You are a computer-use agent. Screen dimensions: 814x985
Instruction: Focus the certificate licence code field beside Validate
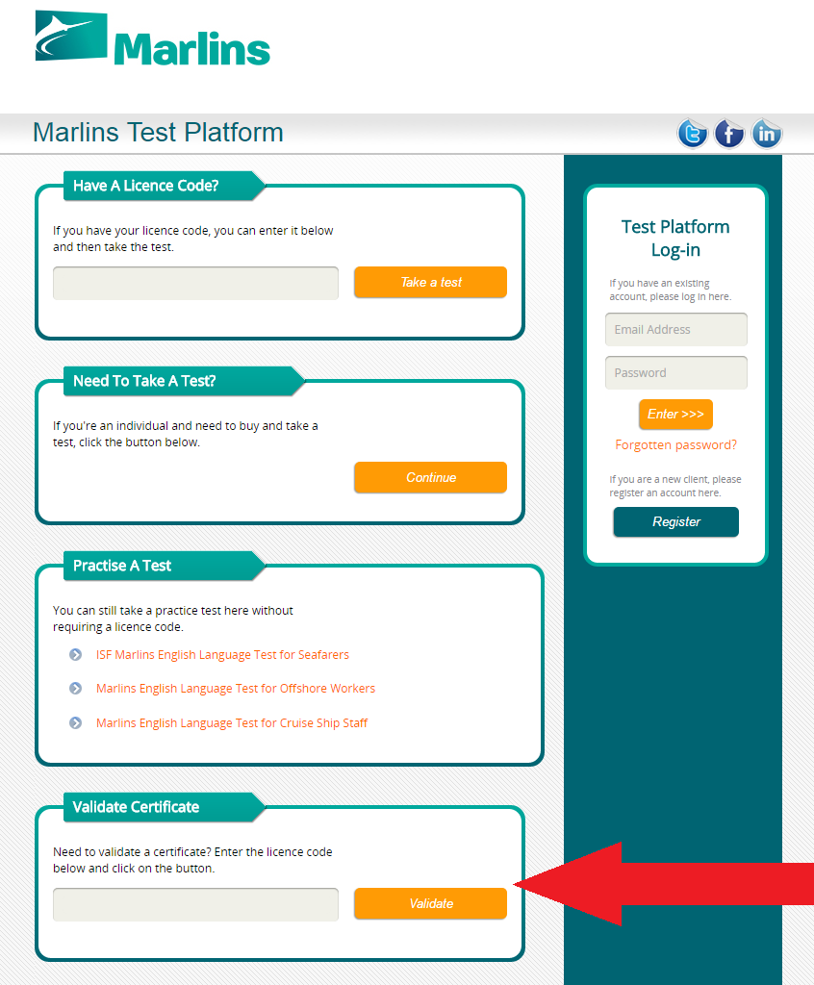click(195, 904)
